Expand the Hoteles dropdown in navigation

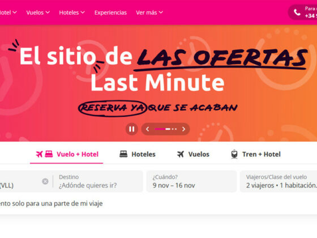tap(72, 12)
